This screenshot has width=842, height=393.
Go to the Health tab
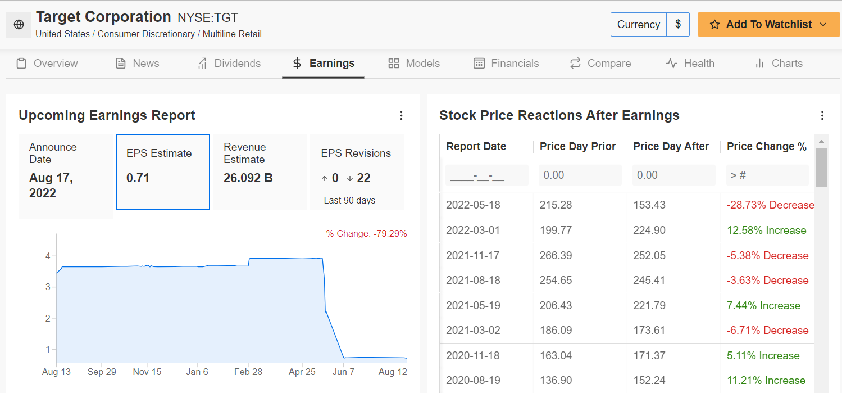[690, 64]
